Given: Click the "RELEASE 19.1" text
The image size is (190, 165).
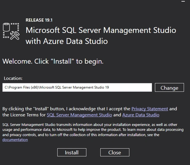Looking at the screenshot, I should point(39,20).
